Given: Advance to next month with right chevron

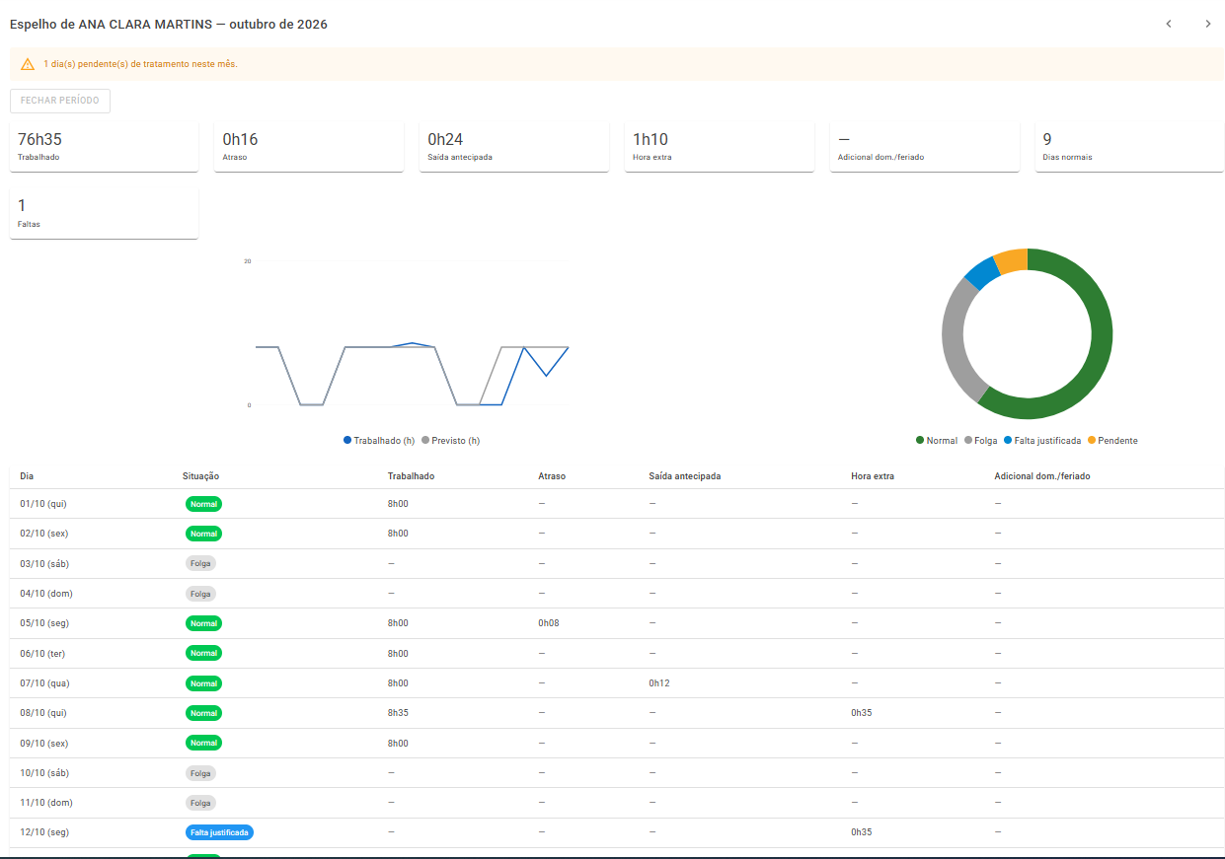Looking at the screenshot, I should click(1208, 24).
